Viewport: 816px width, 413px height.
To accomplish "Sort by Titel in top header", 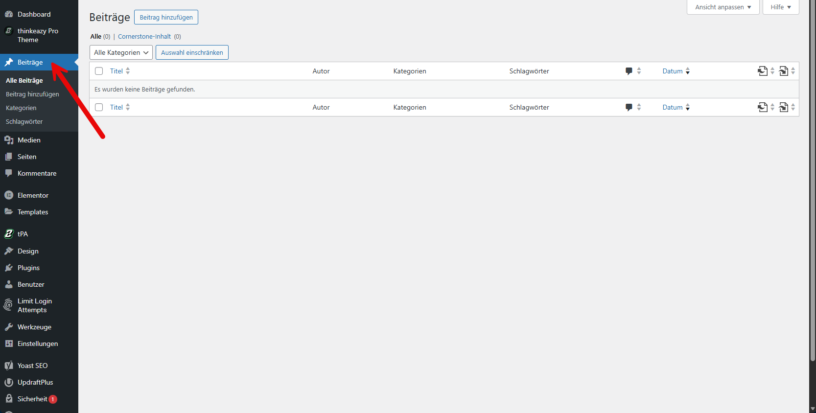I will (120, 71).
